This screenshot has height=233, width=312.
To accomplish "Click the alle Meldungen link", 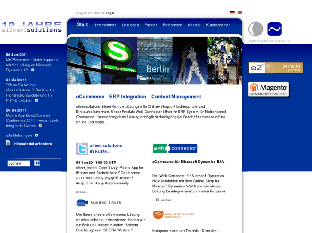I will click(x=19, y=136).
